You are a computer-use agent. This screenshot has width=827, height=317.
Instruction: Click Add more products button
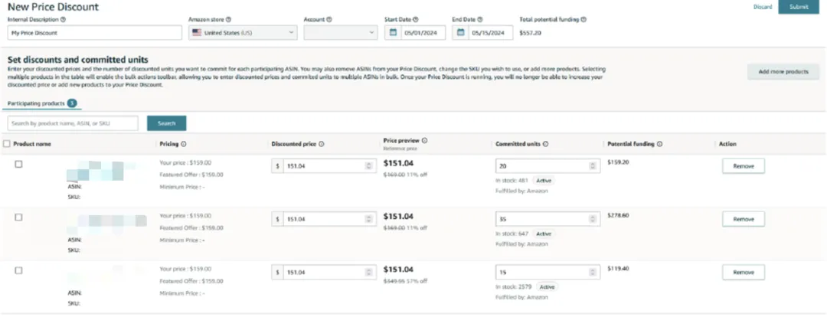tap(783, 72)
